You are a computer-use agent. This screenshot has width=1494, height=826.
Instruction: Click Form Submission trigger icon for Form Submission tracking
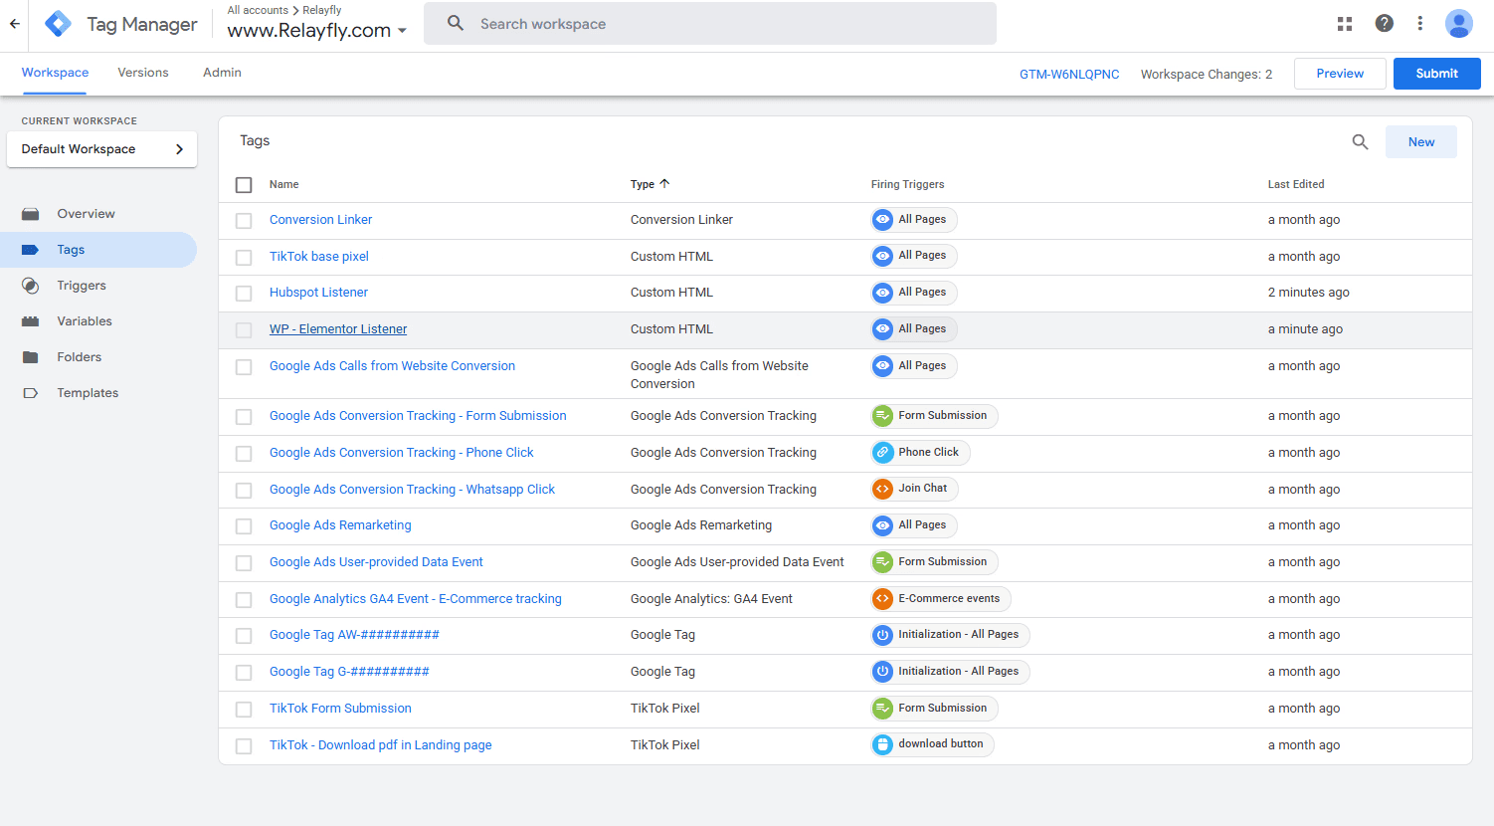[882, 416]
